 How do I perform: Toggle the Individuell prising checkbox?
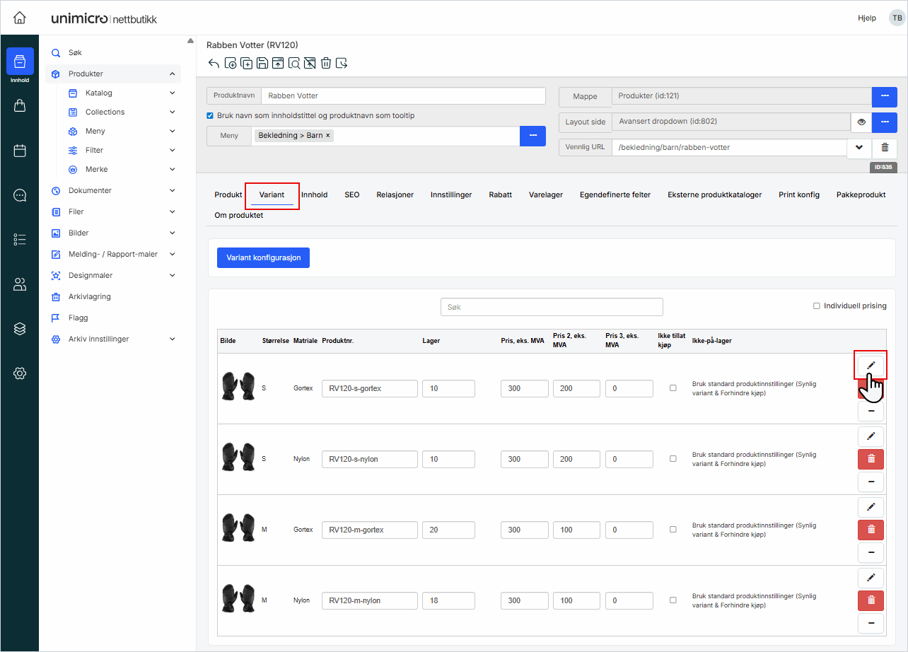click(x=817, y=306)
